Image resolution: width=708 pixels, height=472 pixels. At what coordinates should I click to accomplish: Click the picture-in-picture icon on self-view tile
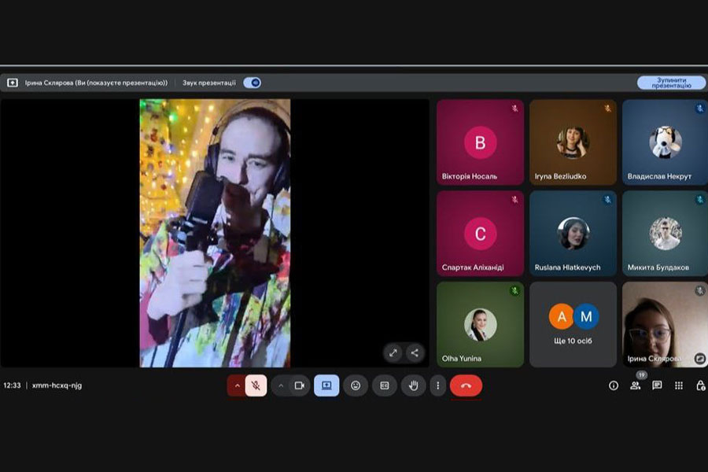click(x=700, y=359)
